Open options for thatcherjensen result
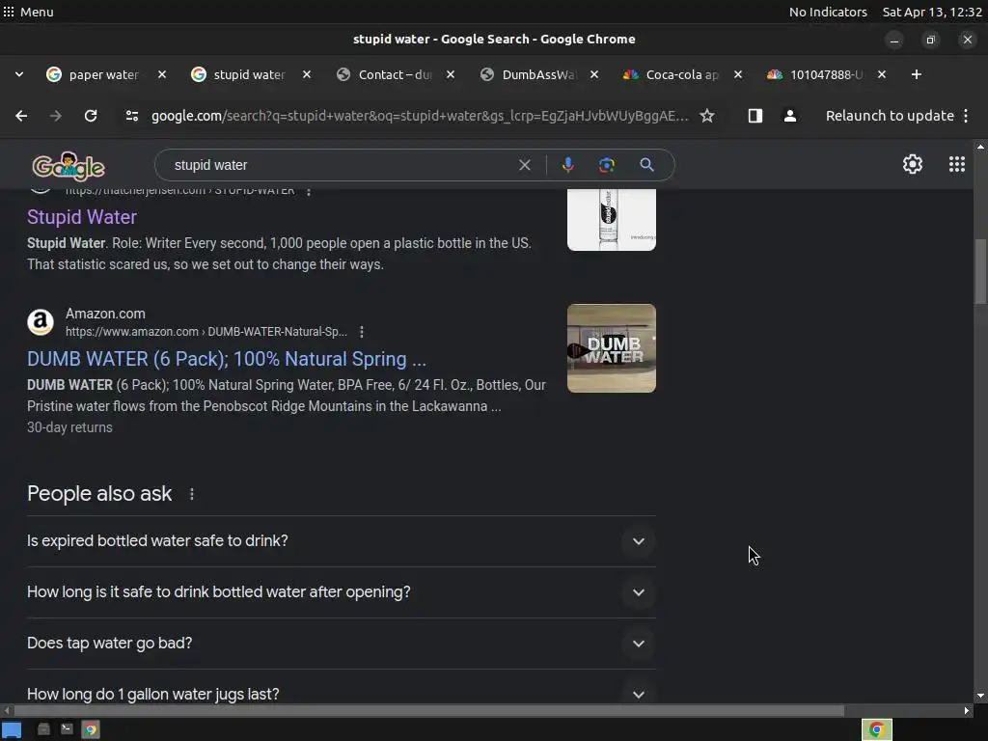The height and width of the screenshot is (741, 988). click(309, 191)
